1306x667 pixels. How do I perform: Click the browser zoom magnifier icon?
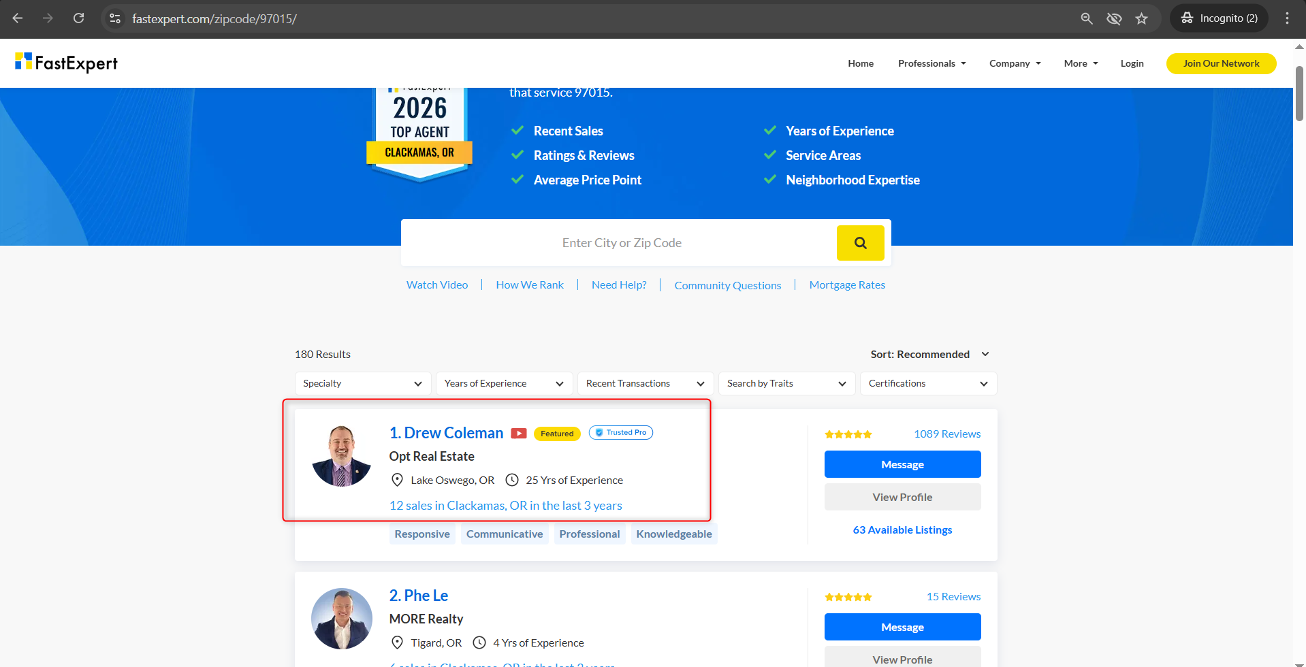coord(1087,18)
